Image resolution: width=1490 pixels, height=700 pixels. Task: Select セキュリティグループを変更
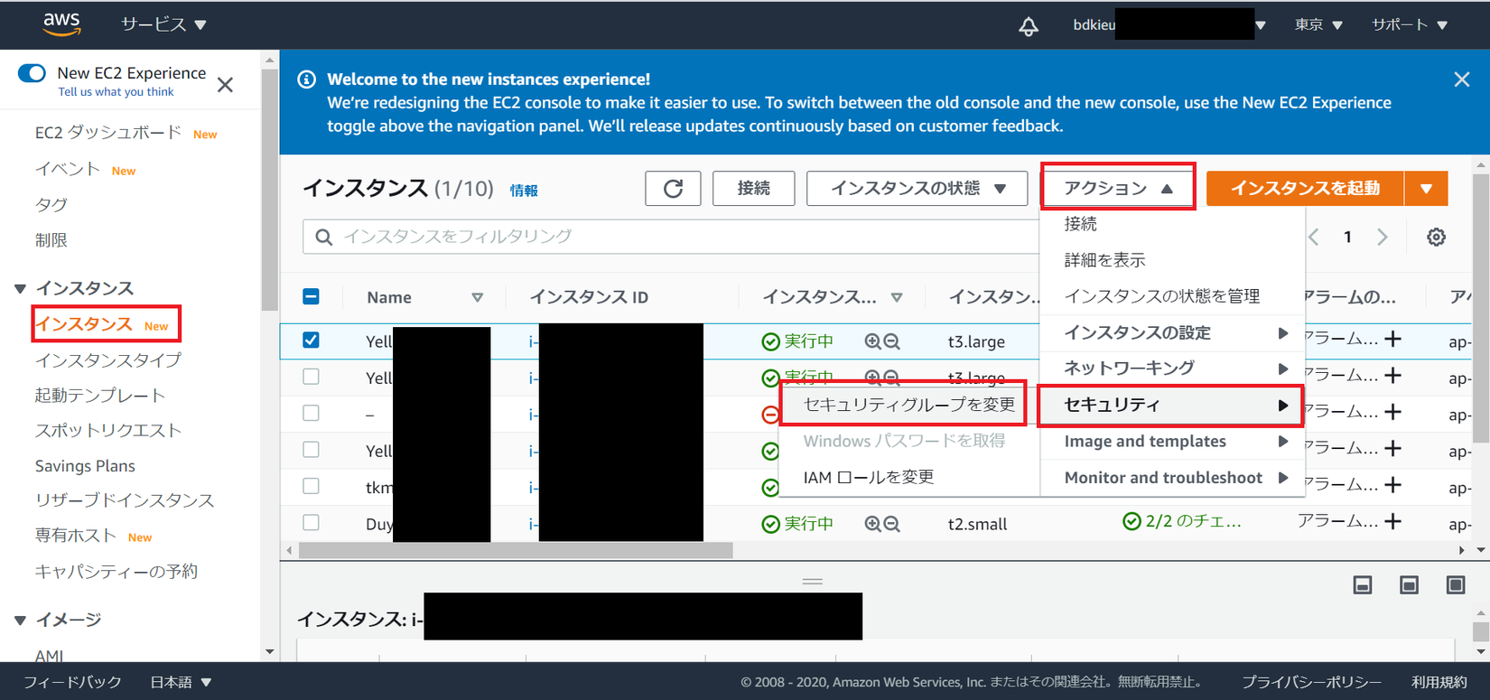coord(908,405)
